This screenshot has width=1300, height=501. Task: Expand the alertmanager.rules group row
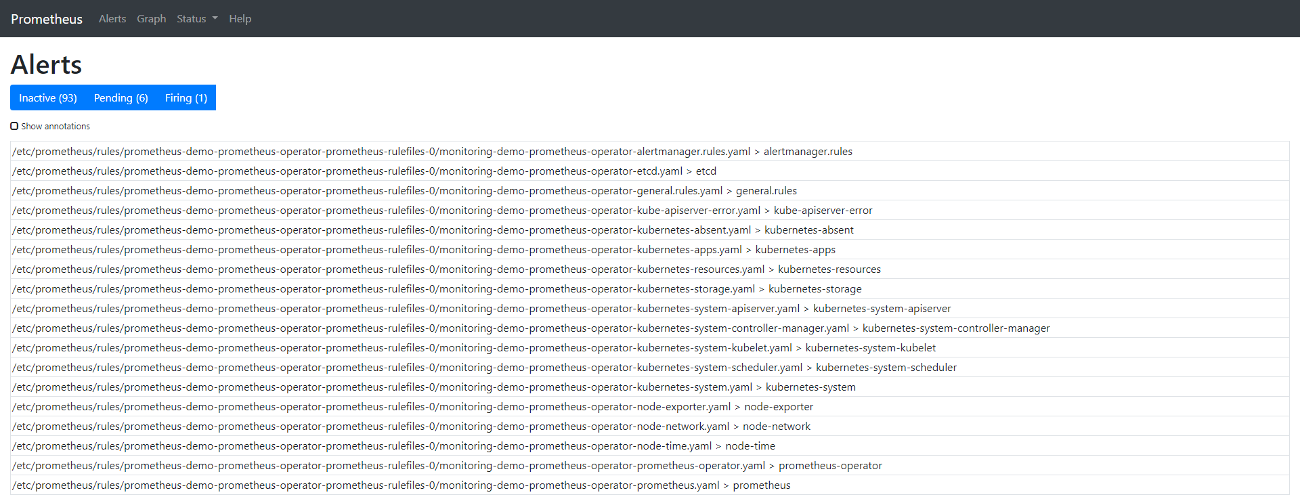coord(650,152)
